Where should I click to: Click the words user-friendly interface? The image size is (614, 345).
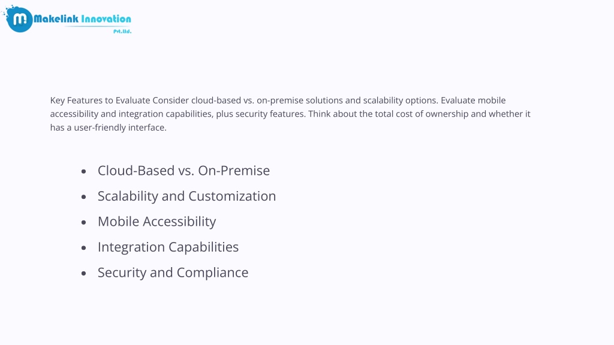(x=119, y=128)
